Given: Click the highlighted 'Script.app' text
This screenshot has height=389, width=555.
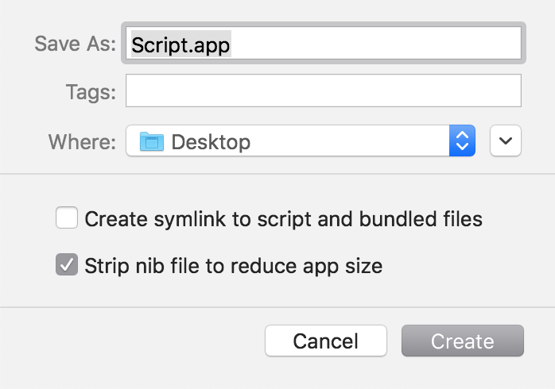Looking at the screenshot, I should coord(180,44).
